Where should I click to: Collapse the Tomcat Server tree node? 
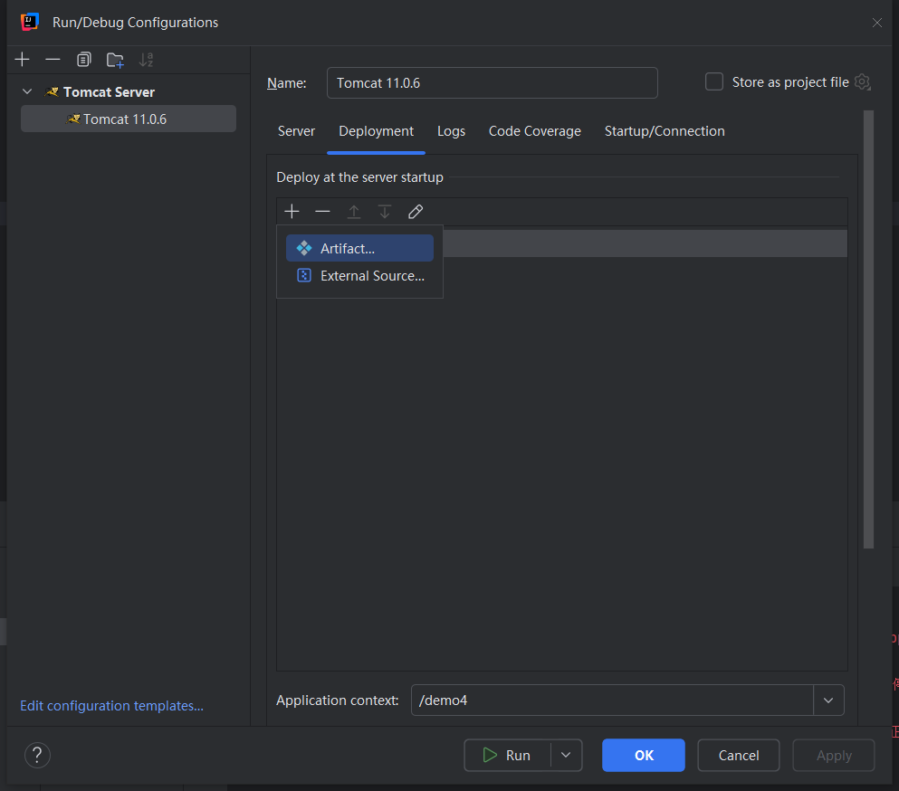click(27, 91)
